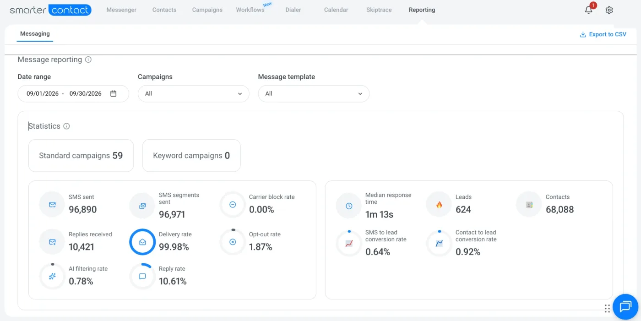Click the Message reporting heading
This screenshot has height=321, width=641.
click(x=50, y=60)
